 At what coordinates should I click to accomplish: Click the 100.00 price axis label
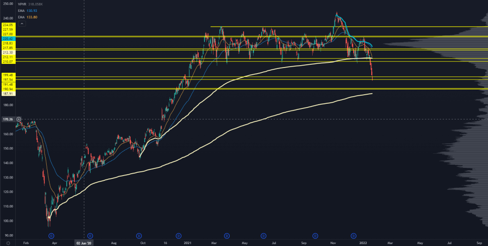[x=7, y=221]
